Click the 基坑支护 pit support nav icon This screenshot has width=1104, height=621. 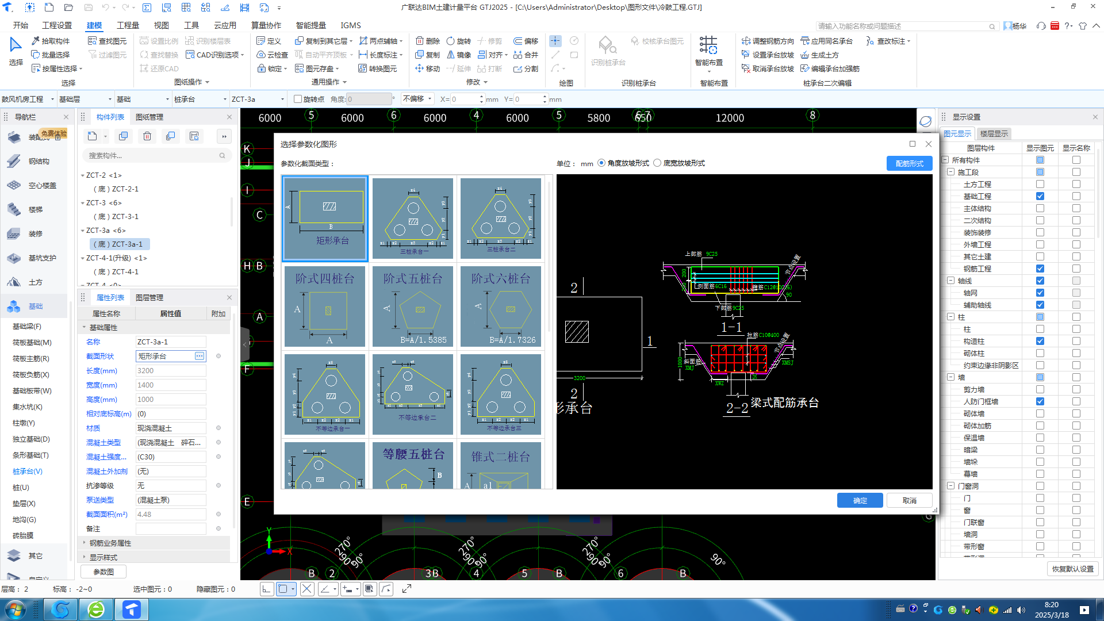tap(14, 258)
